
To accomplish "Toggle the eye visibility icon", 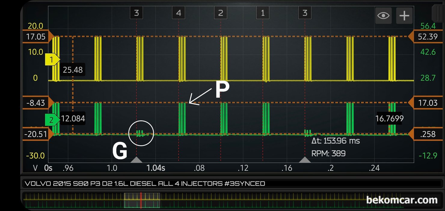I will (x=383, y=16).
